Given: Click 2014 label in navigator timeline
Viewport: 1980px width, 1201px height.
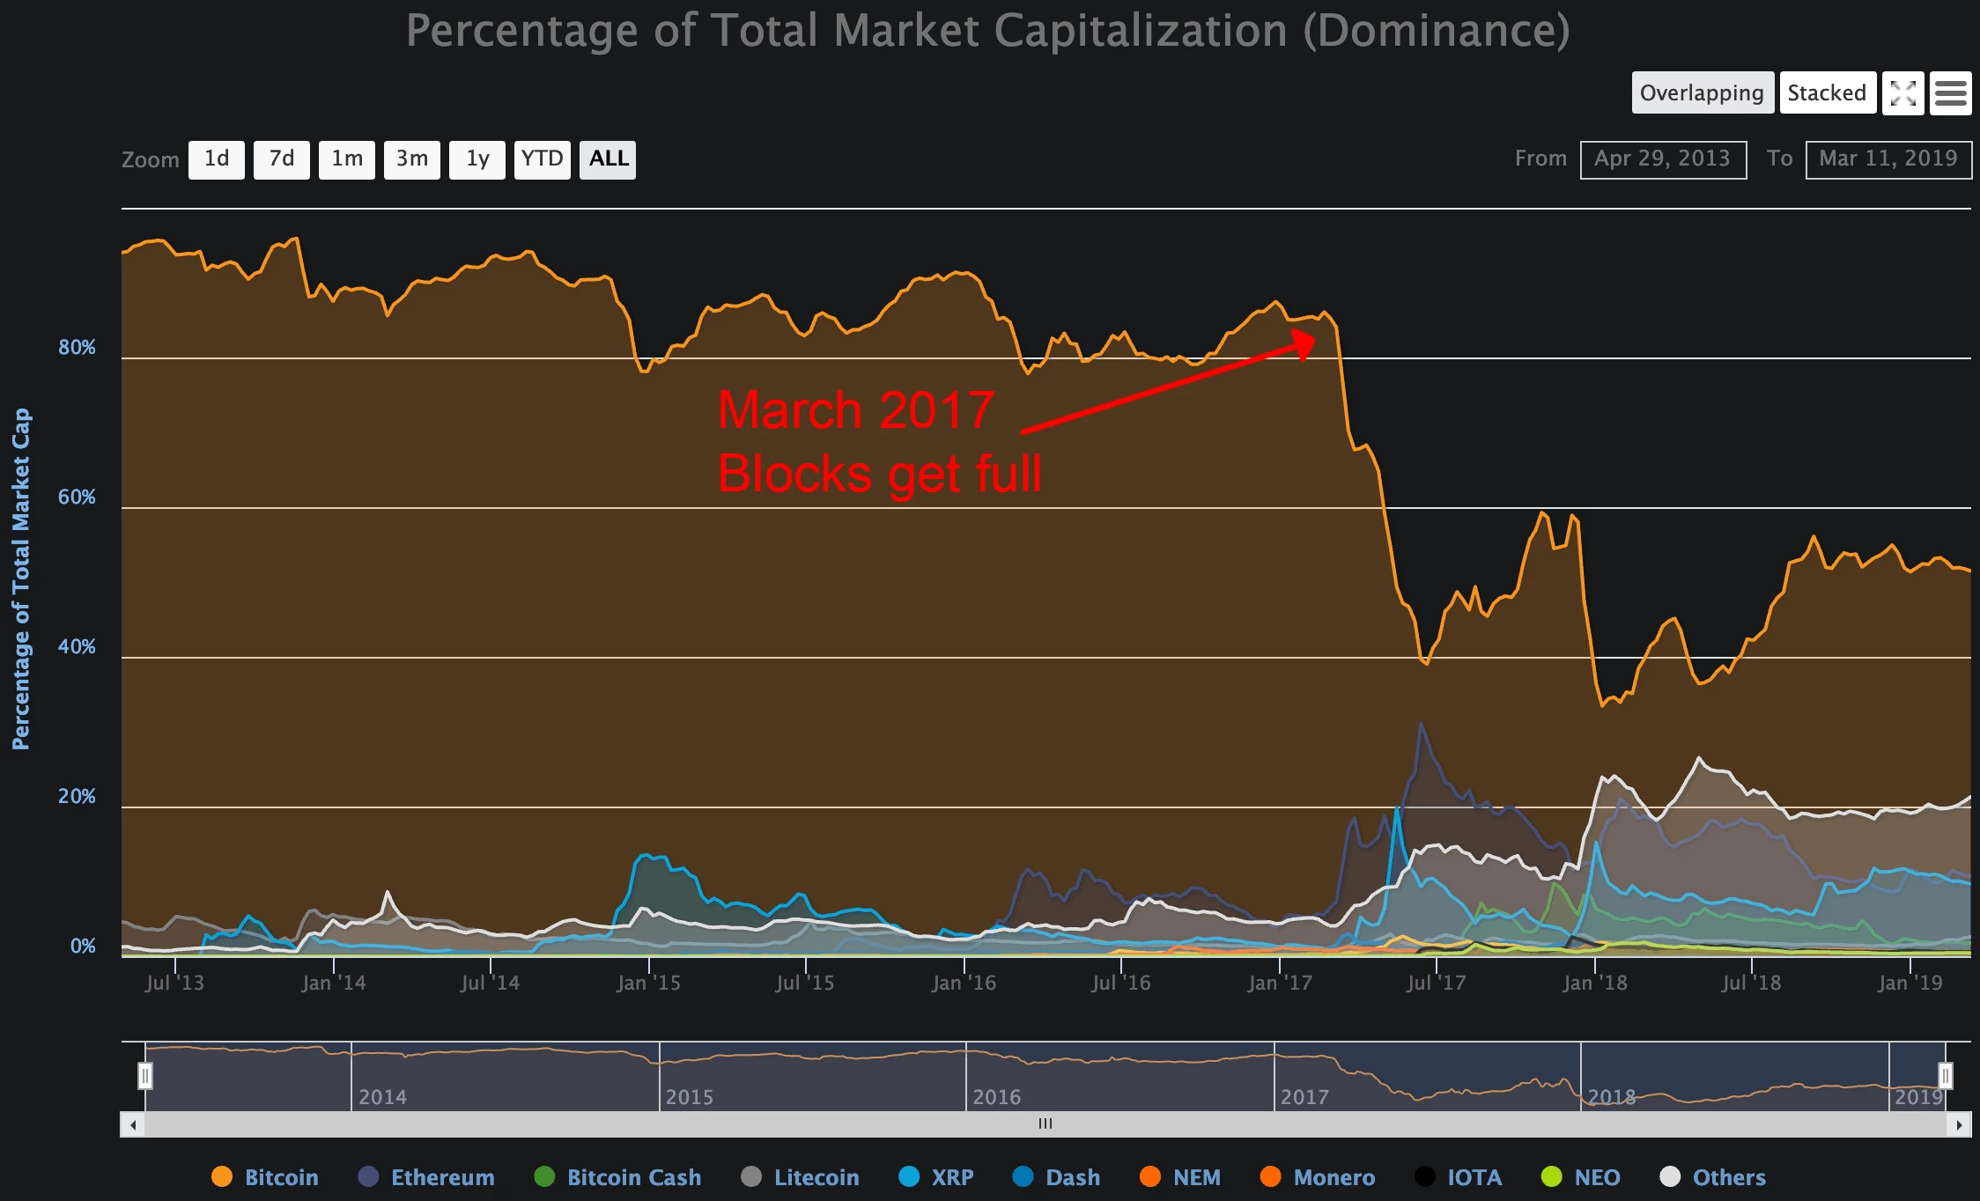Looking at the screenshot, I should point(382,1097).
